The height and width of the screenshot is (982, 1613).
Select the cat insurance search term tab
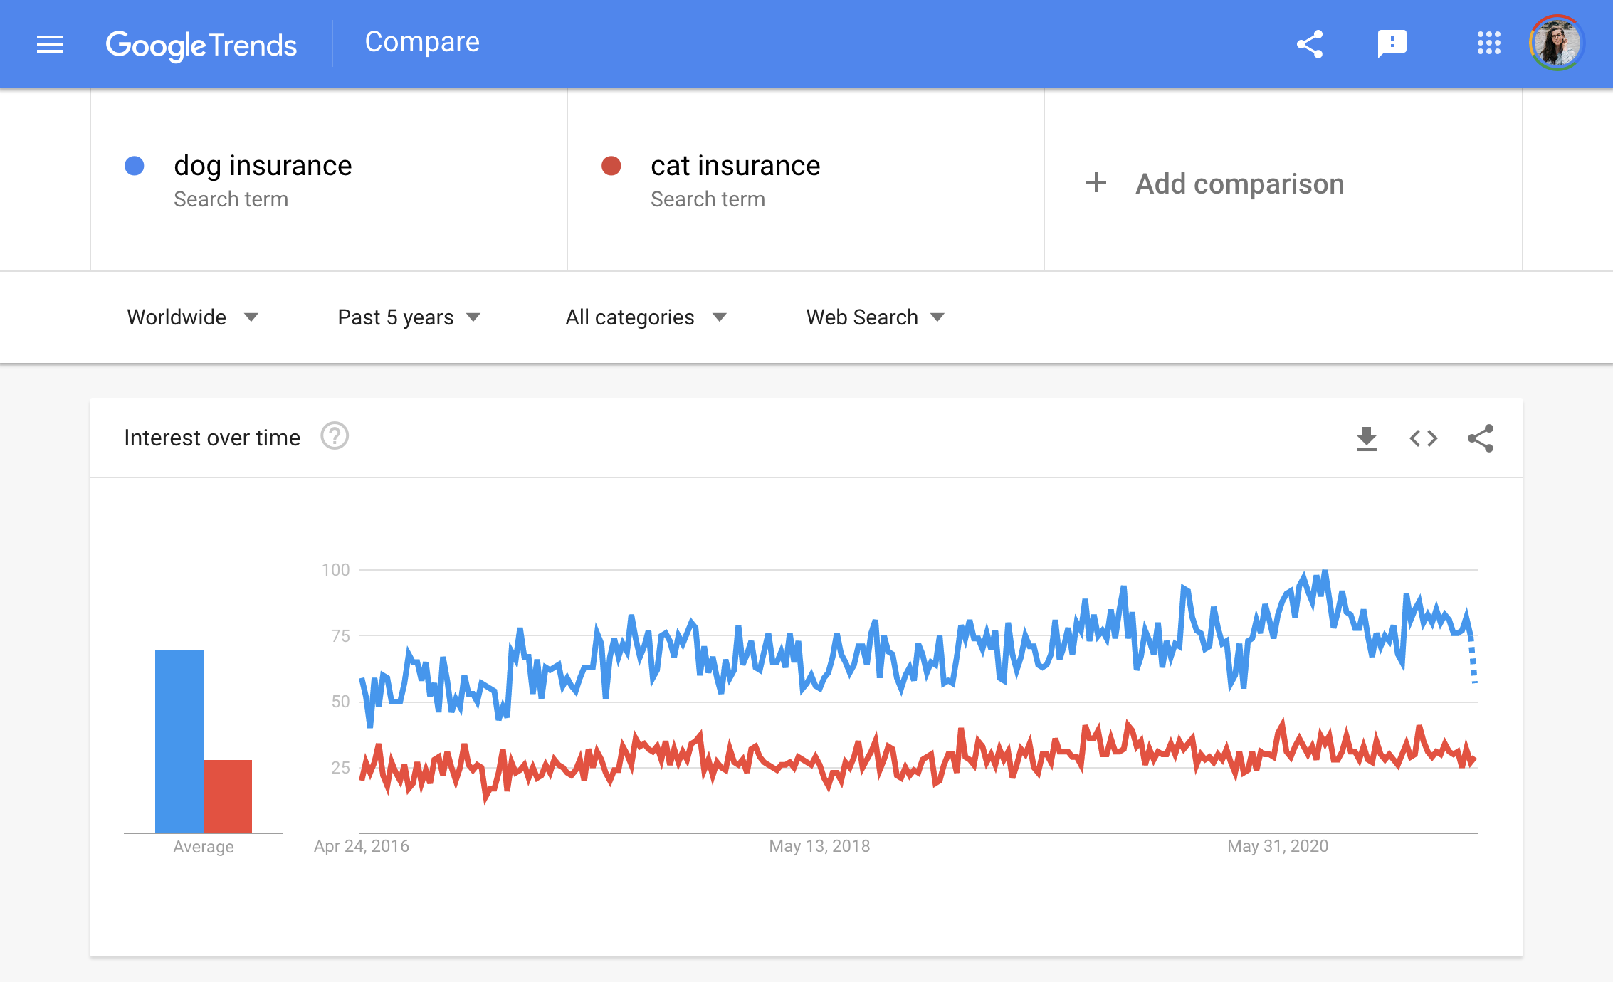[806, 182]
